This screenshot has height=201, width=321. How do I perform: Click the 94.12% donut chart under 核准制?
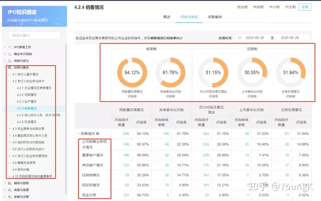(x=132, y=72)
